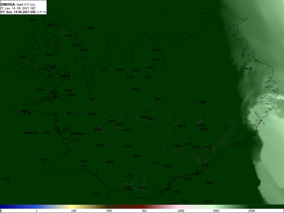Click the map value 3733
Image resolution: width=284 pixels, height=213 pixels.
click(156, 50)
